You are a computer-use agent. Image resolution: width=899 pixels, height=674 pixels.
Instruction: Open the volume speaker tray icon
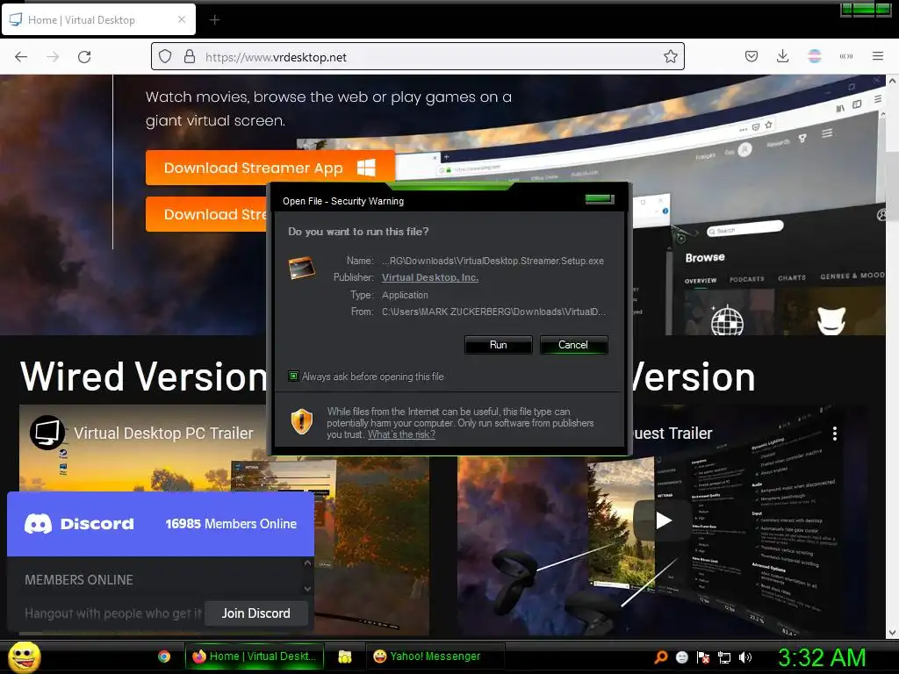(x=745, y=657)
